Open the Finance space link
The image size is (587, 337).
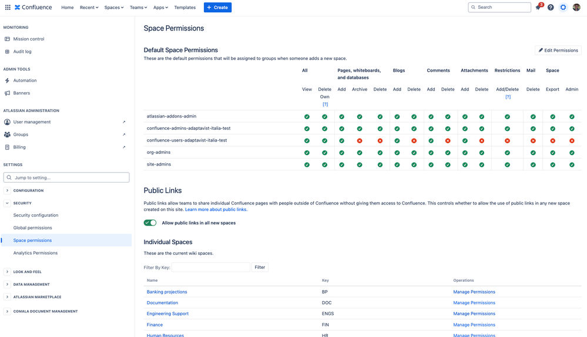tap(155, 325)
